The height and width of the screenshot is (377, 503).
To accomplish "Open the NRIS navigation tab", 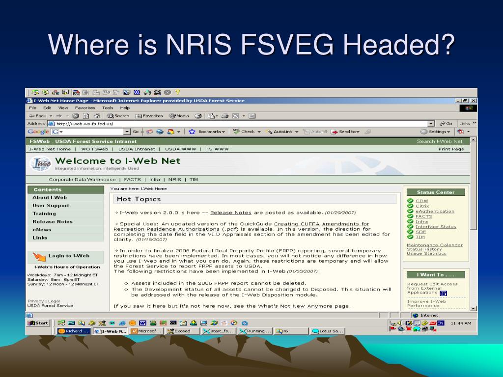I will coord(174,180).
